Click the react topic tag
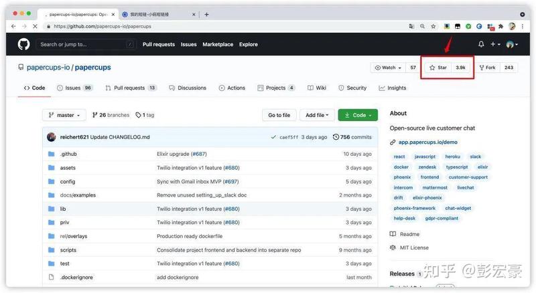The image size is (536, 293). pos(399,157)
